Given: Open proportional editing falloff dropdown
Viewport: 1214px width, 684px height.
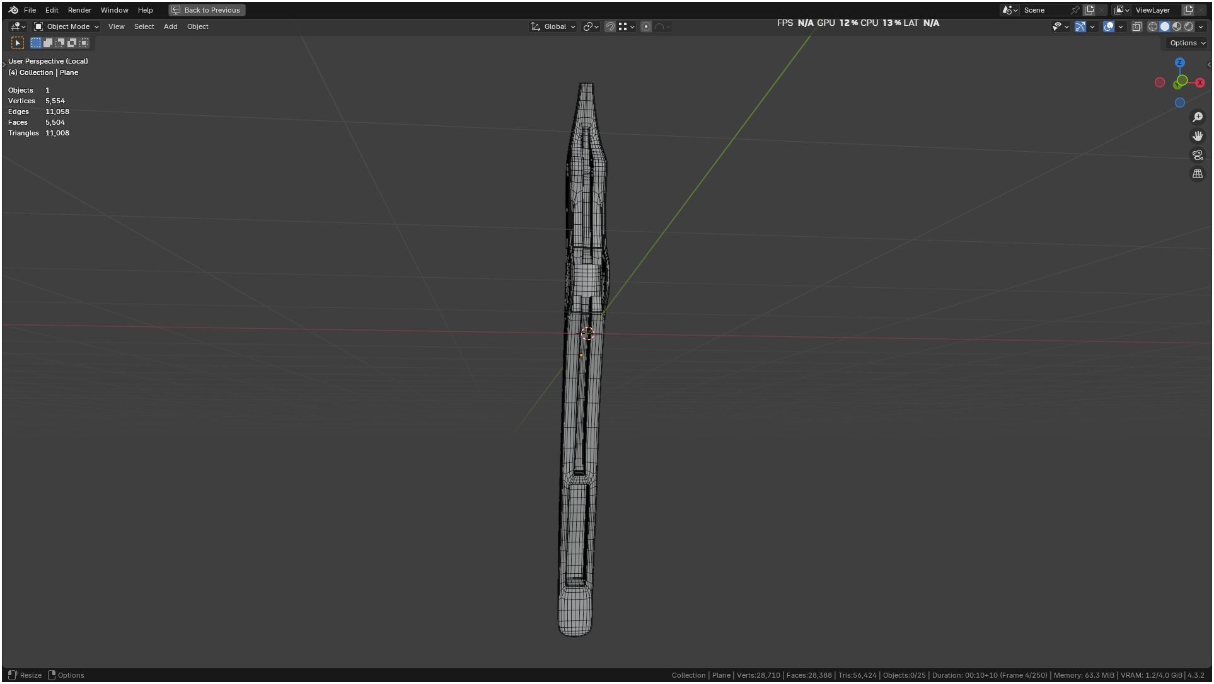Looking at the screenshot, I should point(662,26).
